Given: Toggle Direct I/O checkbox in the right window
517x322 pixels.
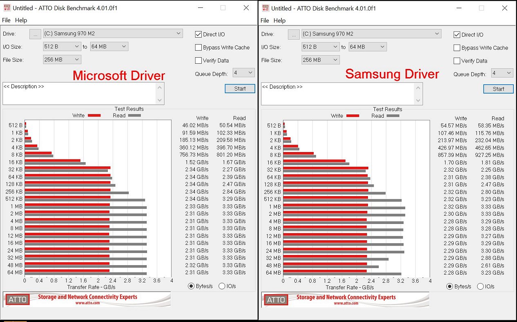Looking at the screenshot, I should (457, 35).
